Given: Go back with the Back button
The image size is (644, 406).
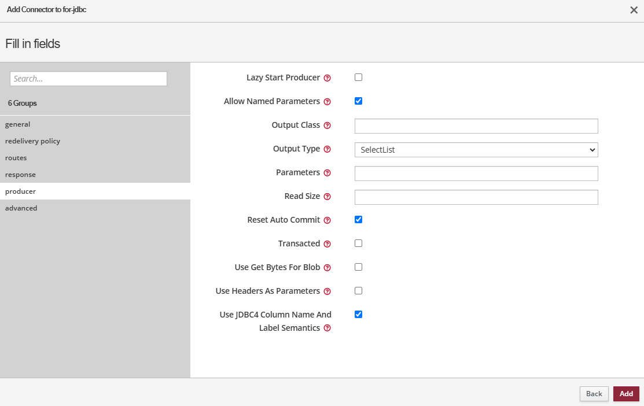Looking at the screenshot, I should pos(594,394).
